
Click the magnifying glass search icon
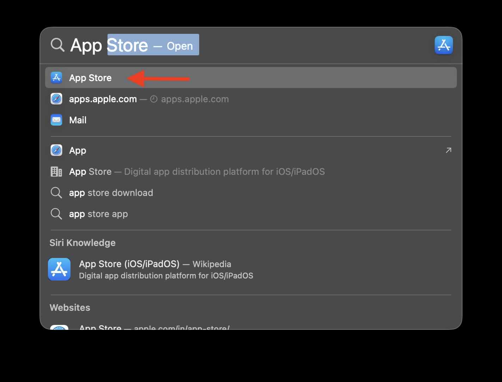[x=57, y=45]
